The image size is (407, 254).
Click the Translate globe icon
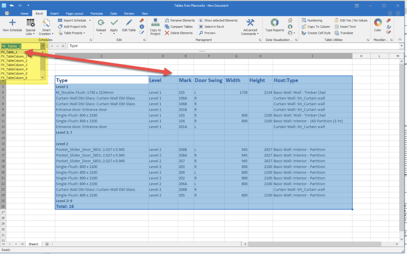point(337,33)
